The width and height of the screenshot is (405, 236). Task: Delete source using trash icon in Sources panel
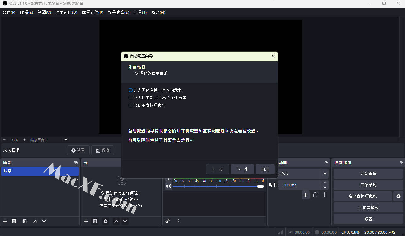click(95, 221)
